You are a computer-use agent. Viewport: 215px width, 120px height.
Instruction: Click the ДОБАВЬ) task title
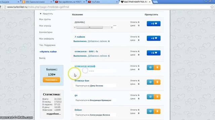tap(80, 22)
